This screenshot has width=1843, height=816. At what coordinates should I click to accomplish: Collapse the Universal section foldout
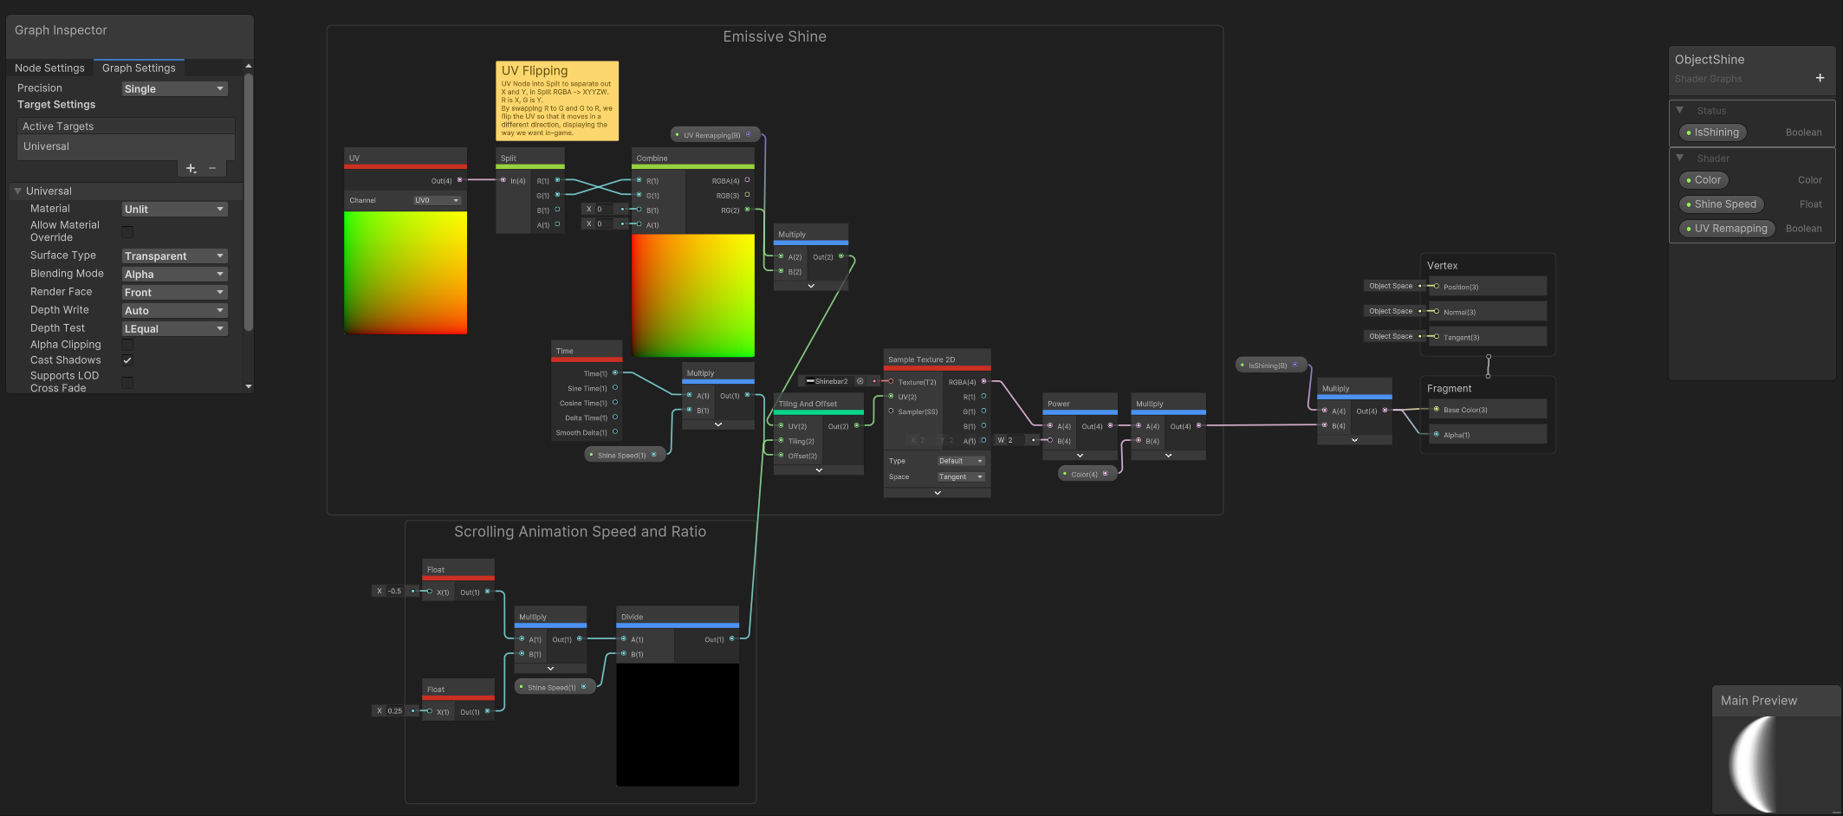pos(17,191)
